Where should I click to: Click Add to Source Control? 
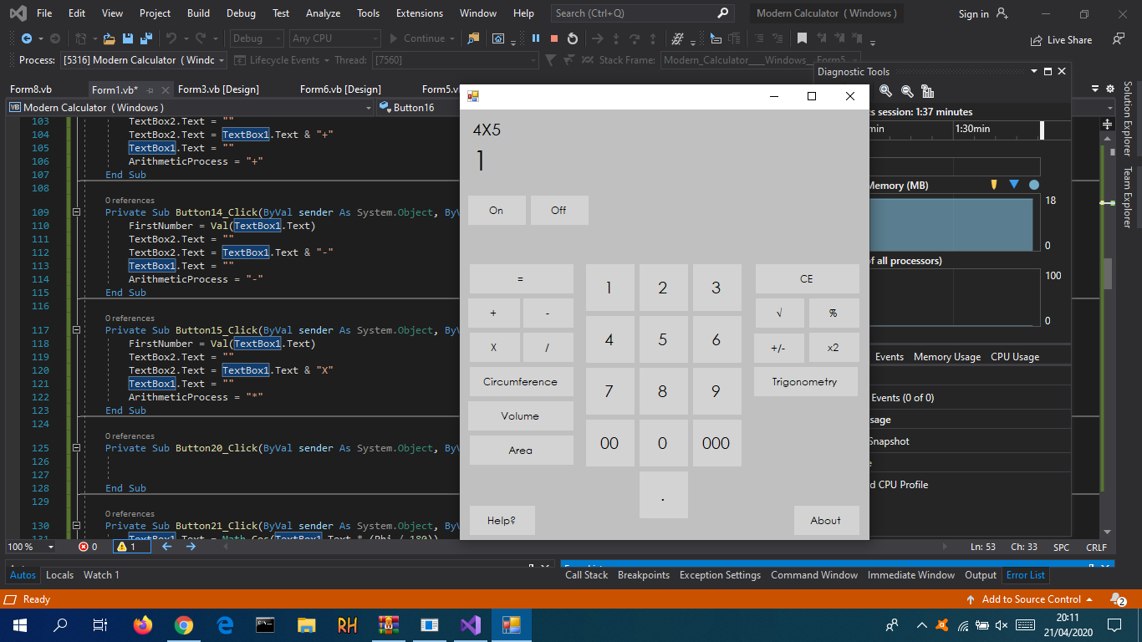tap(1030, 599)
